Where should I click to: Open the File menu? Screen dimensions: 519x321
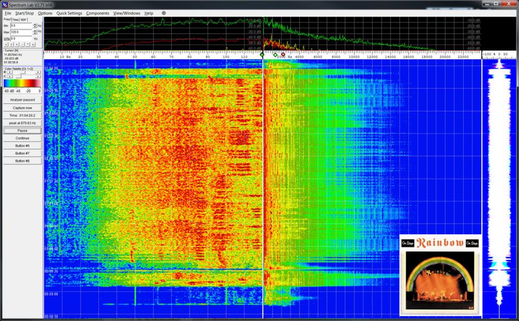point(7,13)
